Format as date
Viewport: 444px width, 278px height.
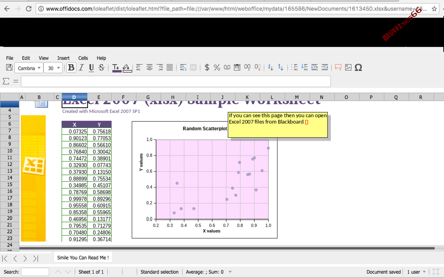click(237, 67)
